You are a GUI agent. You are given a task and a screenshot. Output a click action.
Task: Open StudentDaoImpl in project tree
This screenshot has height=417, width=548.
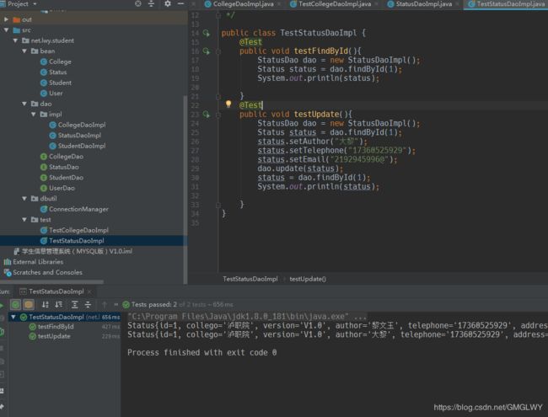(82, 146)
